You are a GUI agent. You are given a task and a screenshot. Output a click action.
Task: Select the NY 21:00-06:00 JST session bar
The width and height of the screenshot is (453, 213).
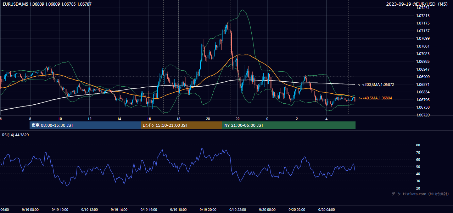tap(289, 125)
